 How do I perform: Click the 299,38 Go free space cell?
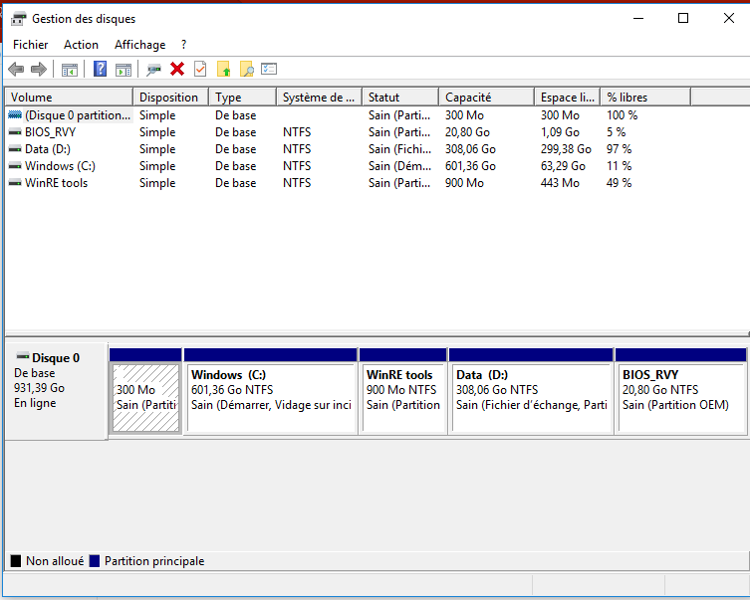pos(566,149)
